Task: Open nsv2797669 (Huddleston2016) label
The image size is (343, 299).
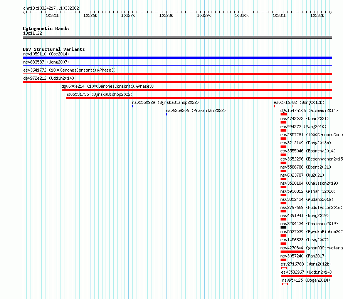Action: 311,207
